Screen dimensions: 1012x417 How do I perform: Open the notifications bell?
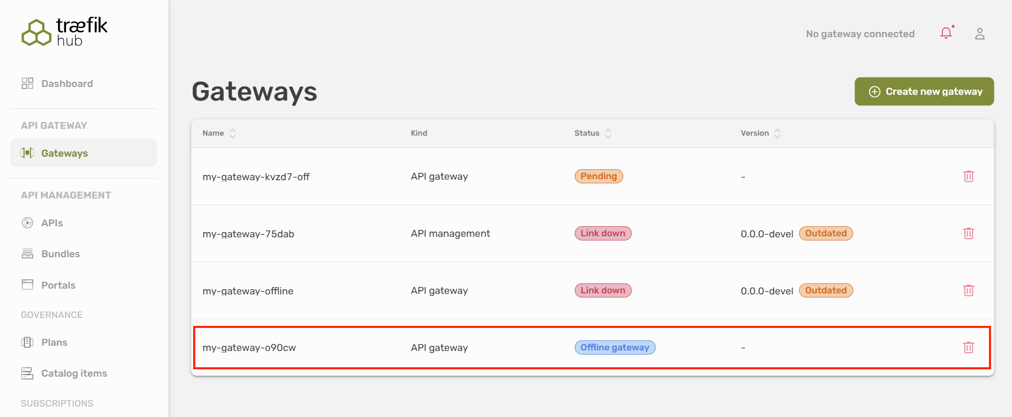click(946, 34)
